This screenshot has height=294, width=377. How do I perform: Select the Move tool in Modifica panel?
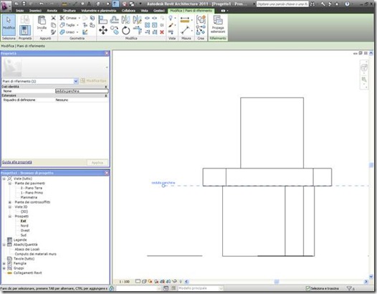pos(103,31)
